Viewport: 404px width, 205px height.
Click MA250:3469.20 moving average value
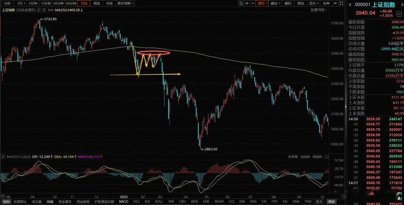click(67, 10)
